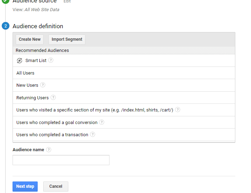Viewport: 251px width, 193px height.
Task: Click help icon beside Returning Users
Action: tap(53, 98)
